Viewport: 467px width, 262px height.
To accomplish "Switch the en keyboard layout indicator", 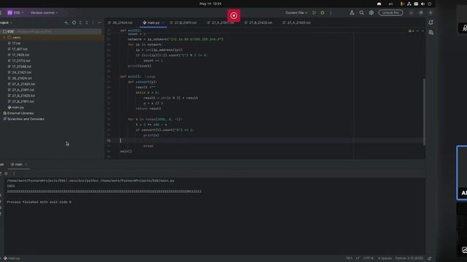I will click(x=390, y=4).
